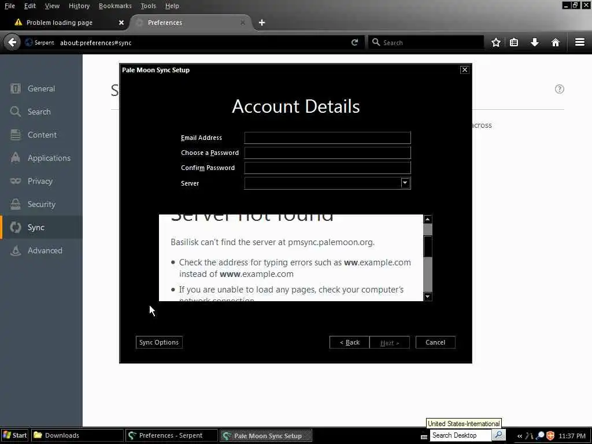This screenshot has width=592, height=444.
Task: Open Security preferences category
Action: point(41,204)
